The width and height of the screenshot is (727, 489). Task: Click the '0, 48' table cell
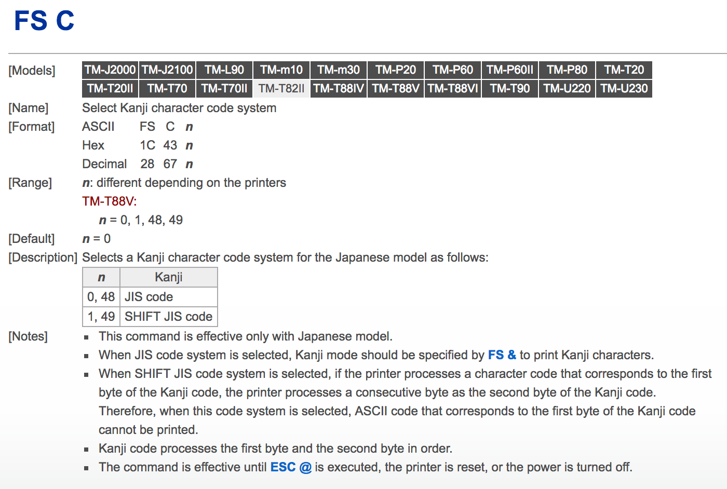[101, 297]
